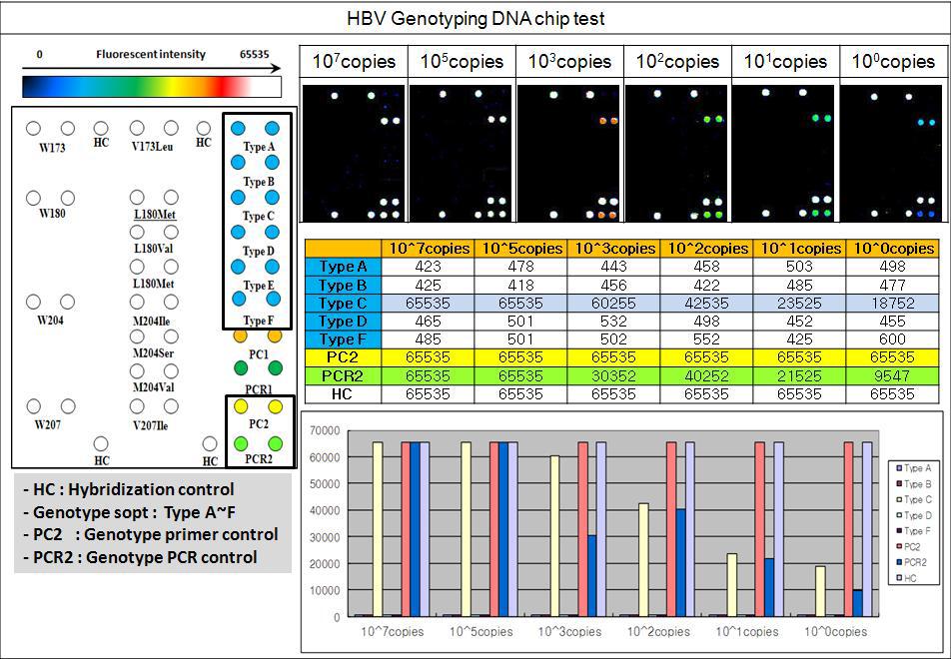951x659 pixels.
Task: View the 10^3 copies chip scan image
Action: click(x=568, y=154)
